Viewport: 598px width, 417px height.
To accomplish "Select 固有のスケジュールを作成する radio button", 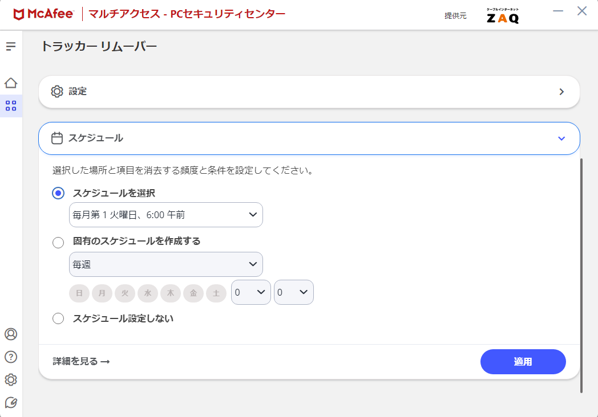I will [x=58, y=243].
